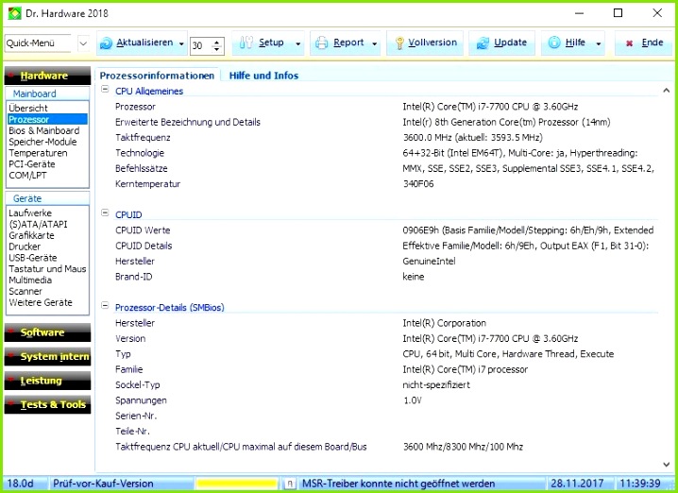The height and width of the screenshot is (493, 678).
Task: Expand the Report dropdown arrow
Action: click(x=375, y=44)
